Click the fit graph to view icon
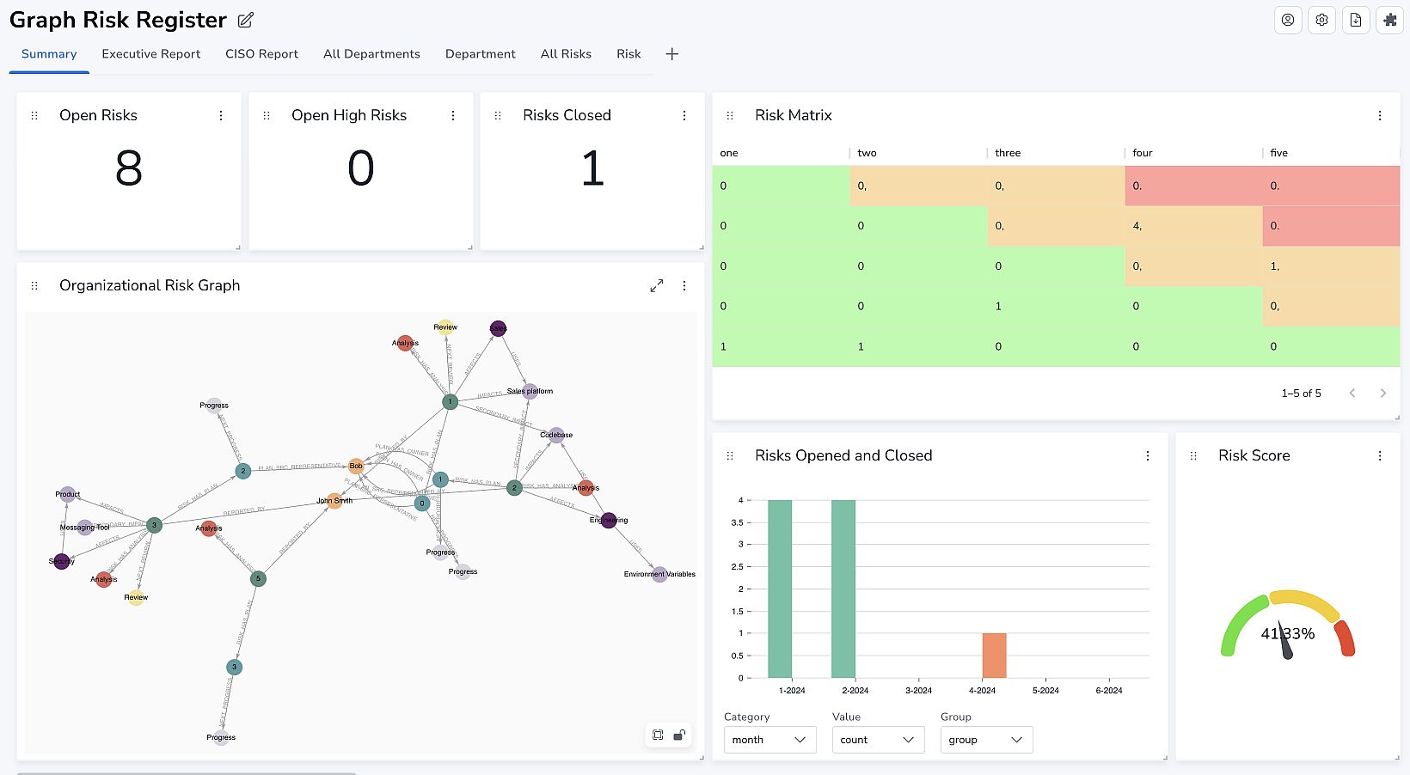1410x775 pixels. 658,735
